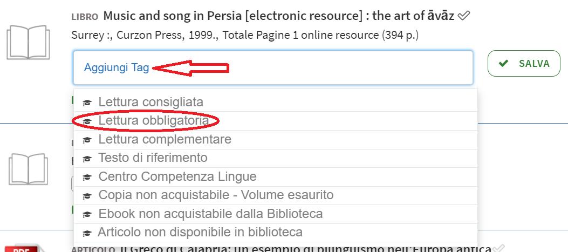This screenshot has width=568, height=252.
Task: Click the red PDF icon of the article
Action: [x=23, y=249]
